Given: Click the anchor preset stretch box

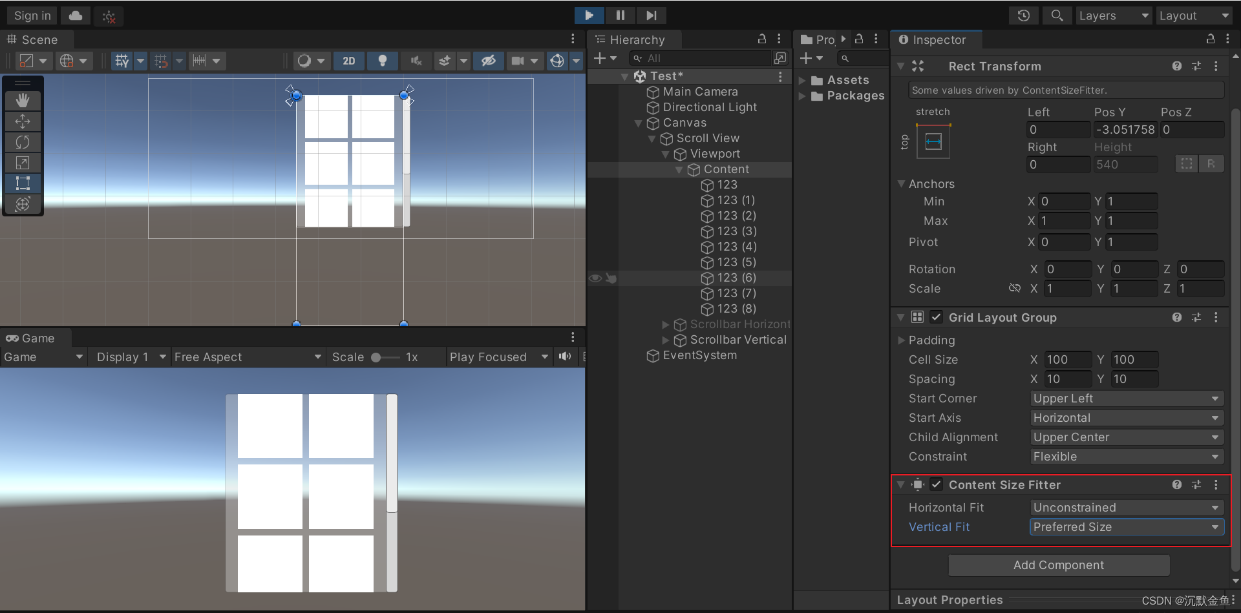Looking at the screenshot, I should click(933, 141).
